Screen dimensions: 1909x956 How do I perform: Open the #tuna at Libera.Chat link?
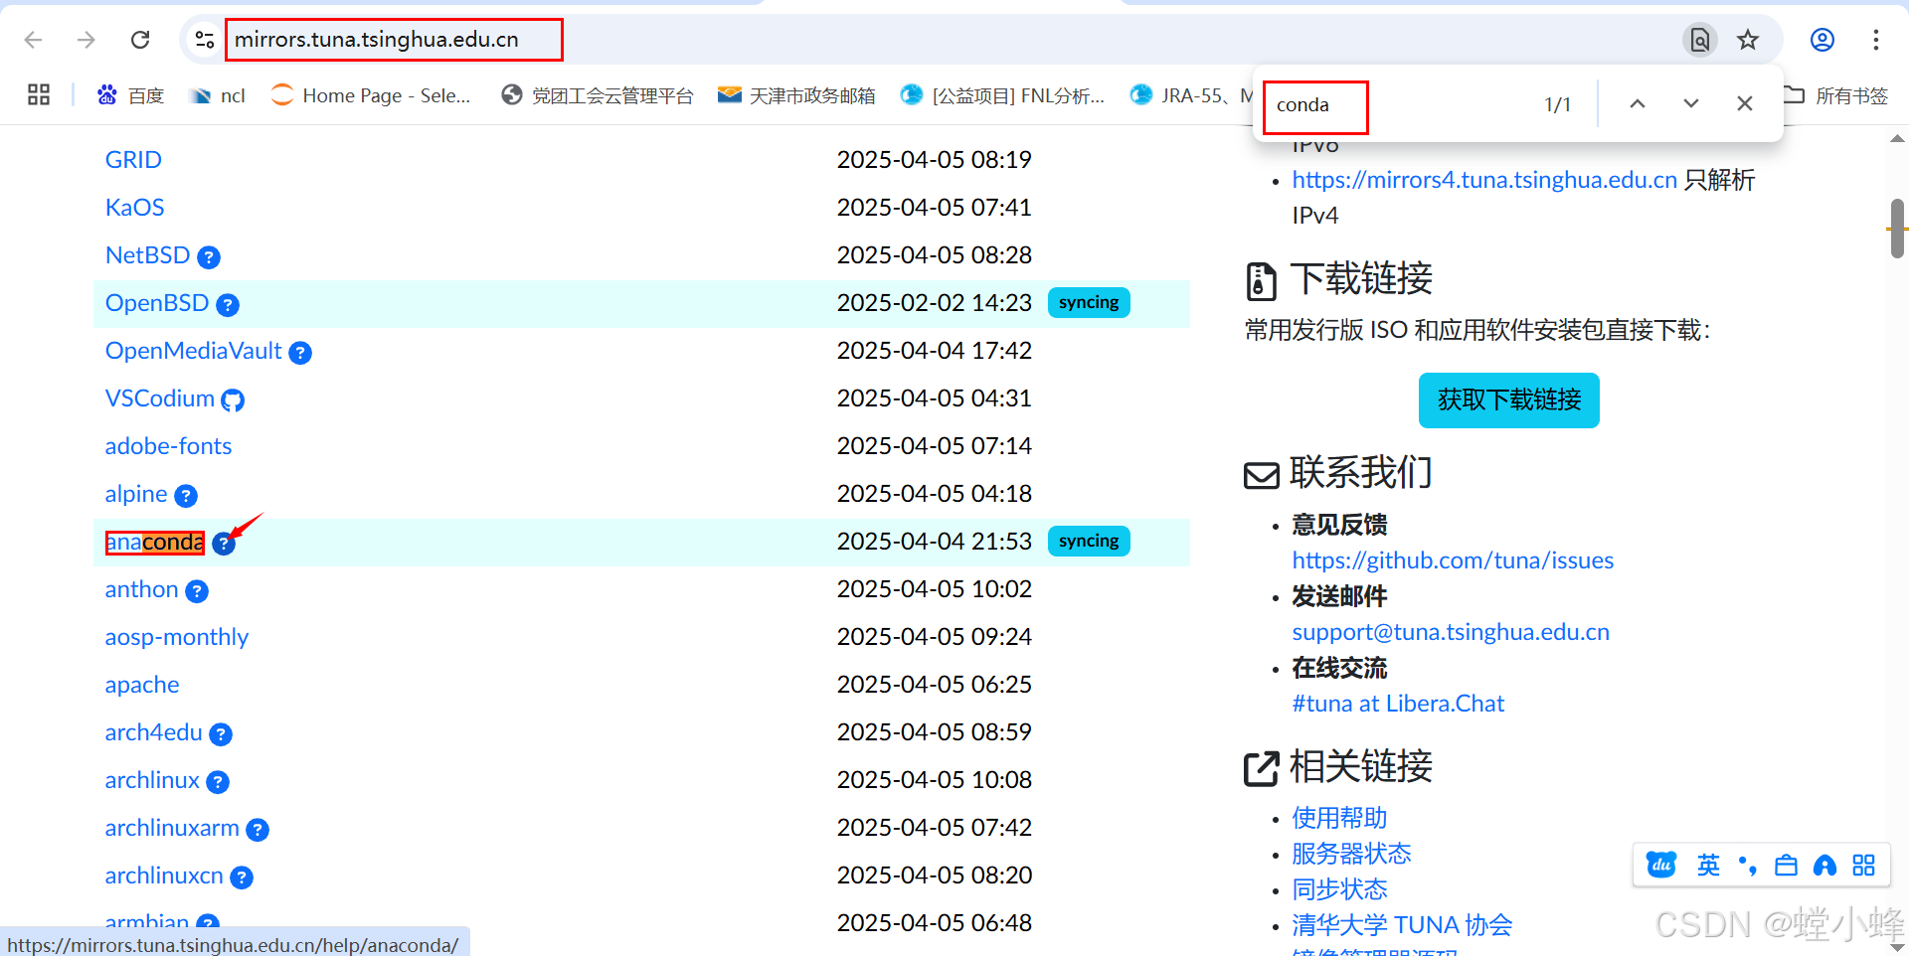(x=1398, y=704)
